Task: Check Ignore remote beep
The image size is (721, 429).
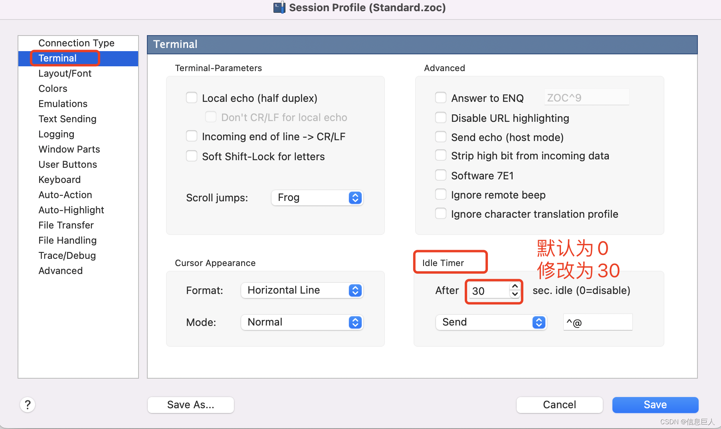Action: (x=441, y=194)
